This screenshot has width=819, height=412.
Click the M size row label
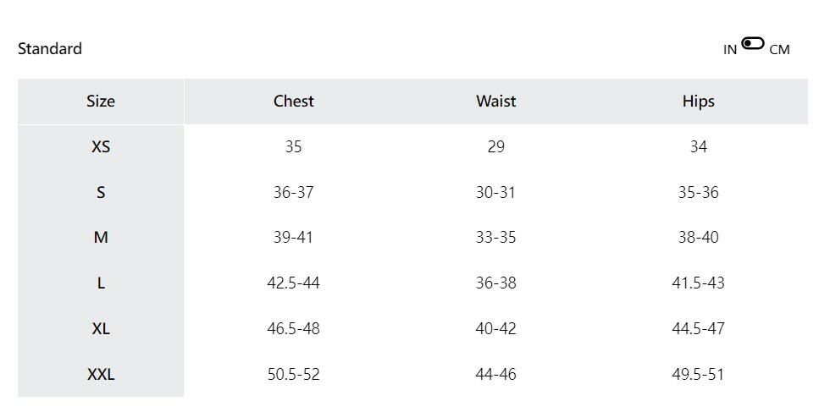(100, 238)
